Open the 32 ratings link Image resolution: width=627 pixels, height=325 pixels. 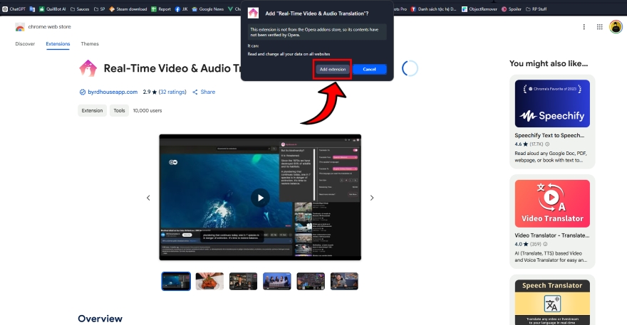pos(172,92)
